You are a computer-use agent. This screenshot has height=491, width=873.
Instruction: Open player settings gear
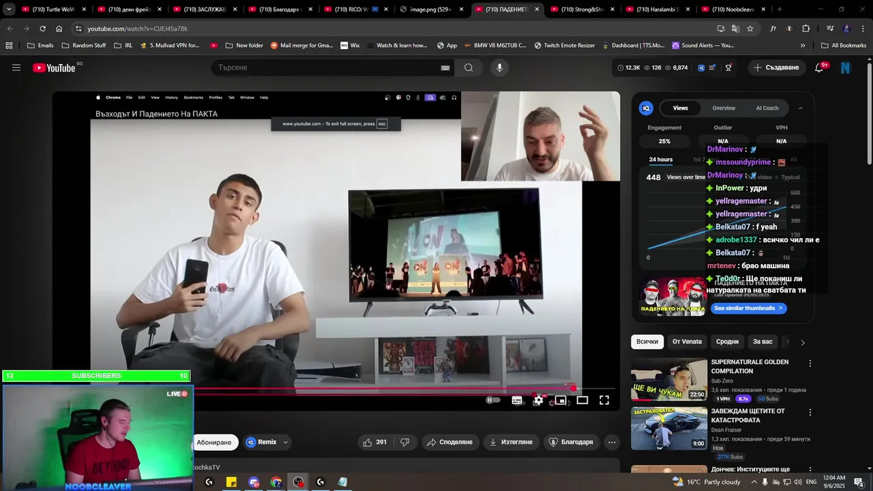tap(538, 400)
